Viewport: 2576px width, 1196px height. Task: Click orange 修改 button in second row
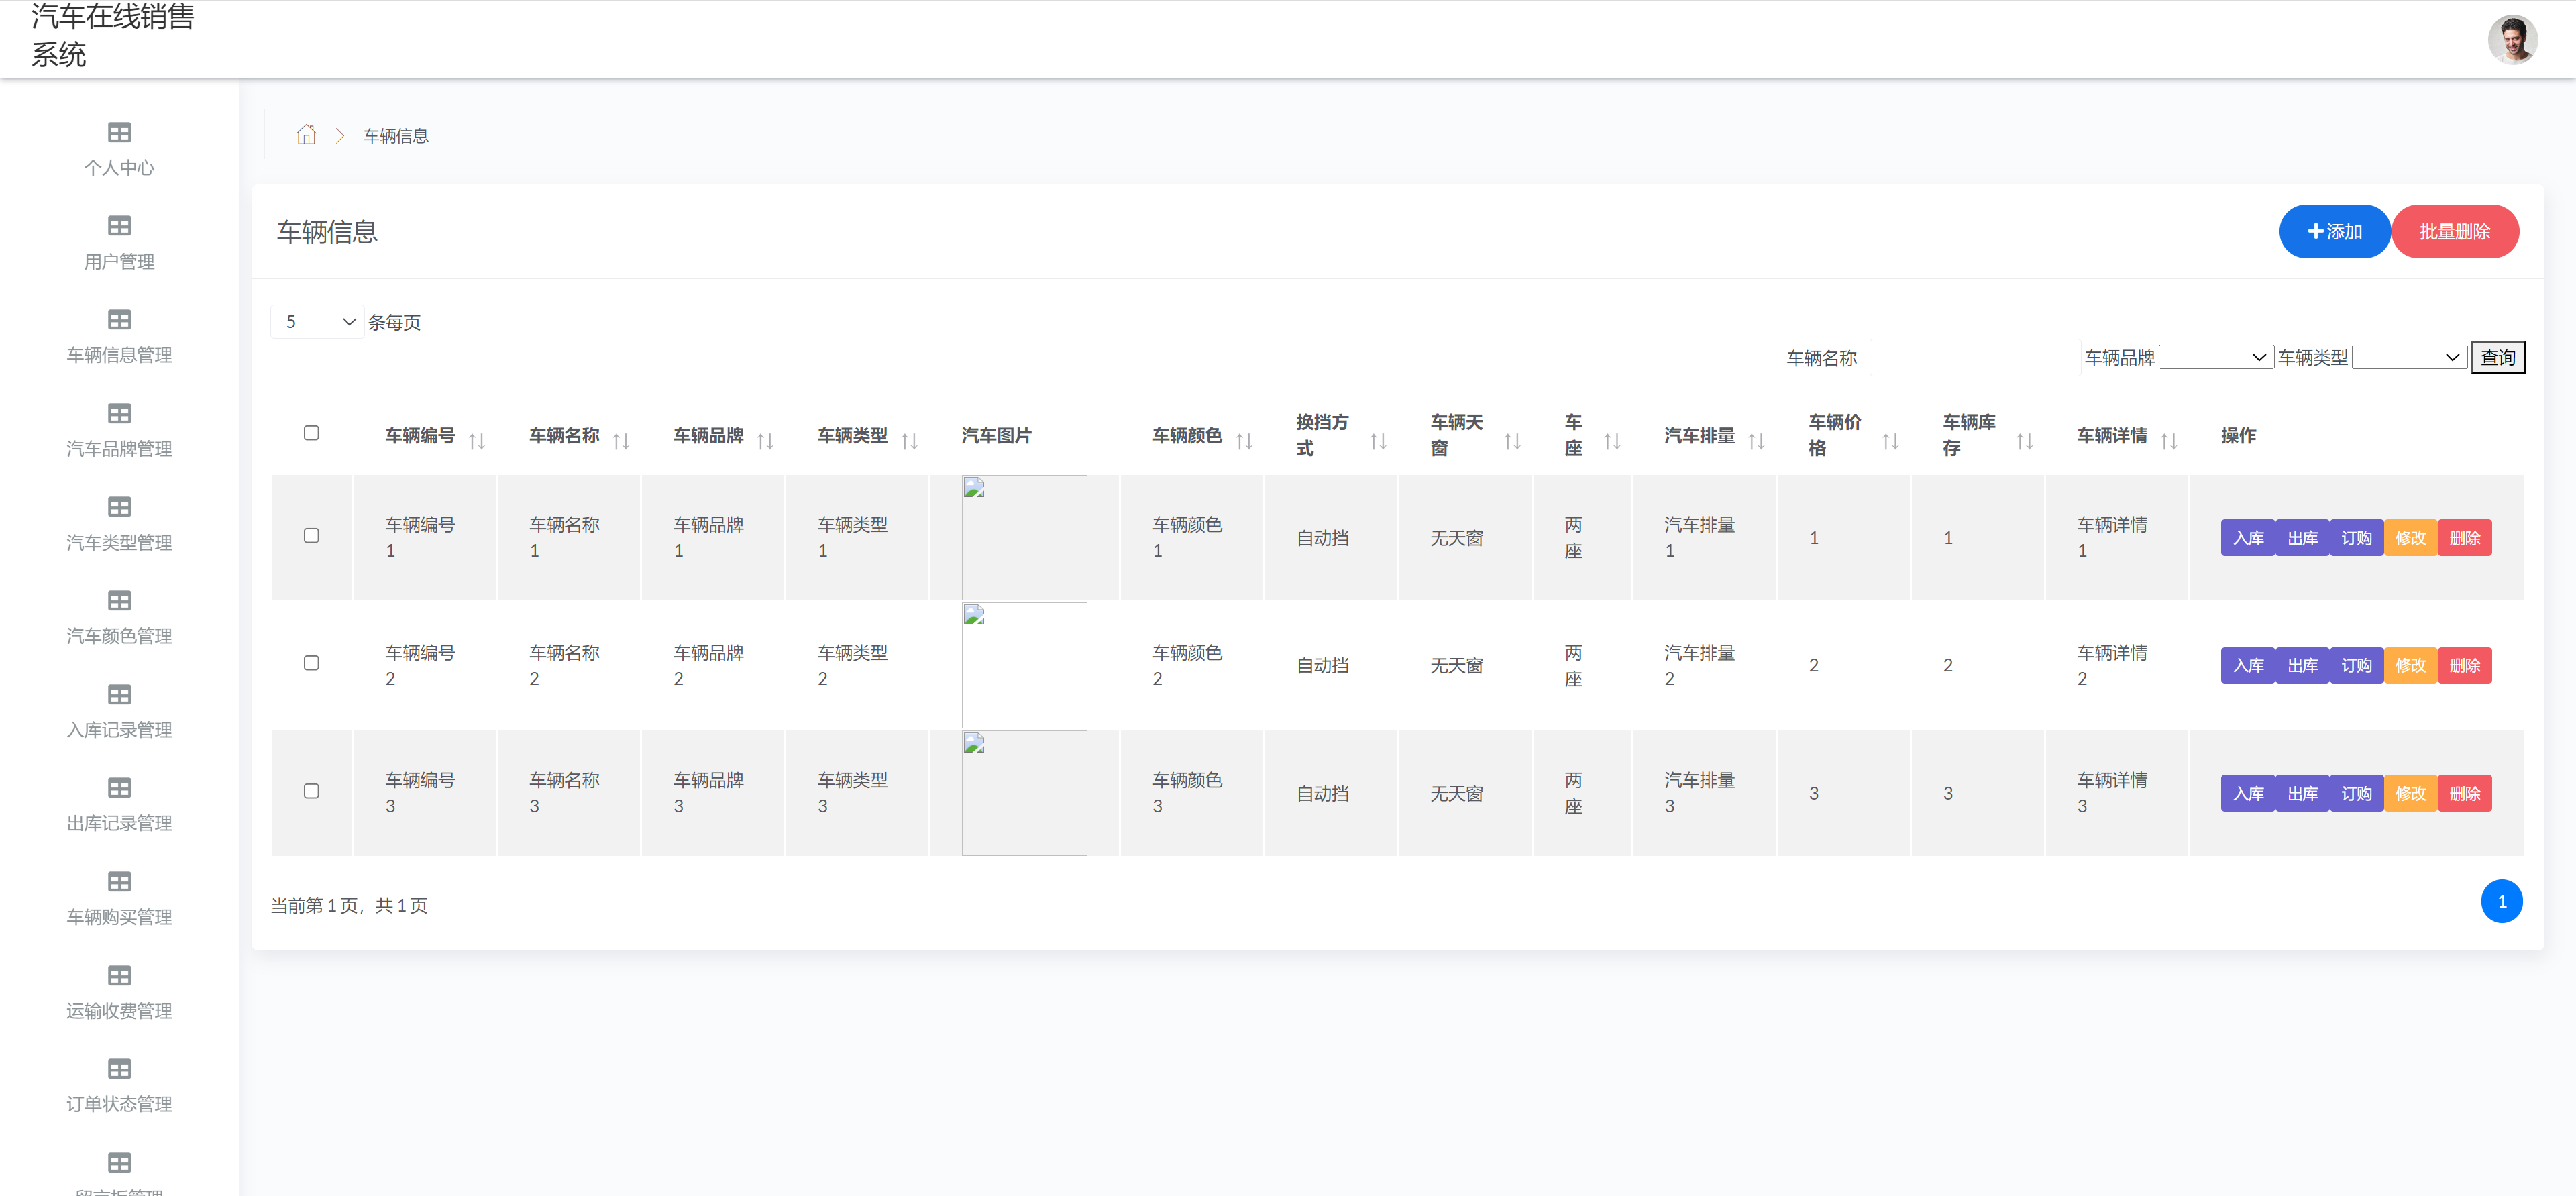pos(2410,666)
